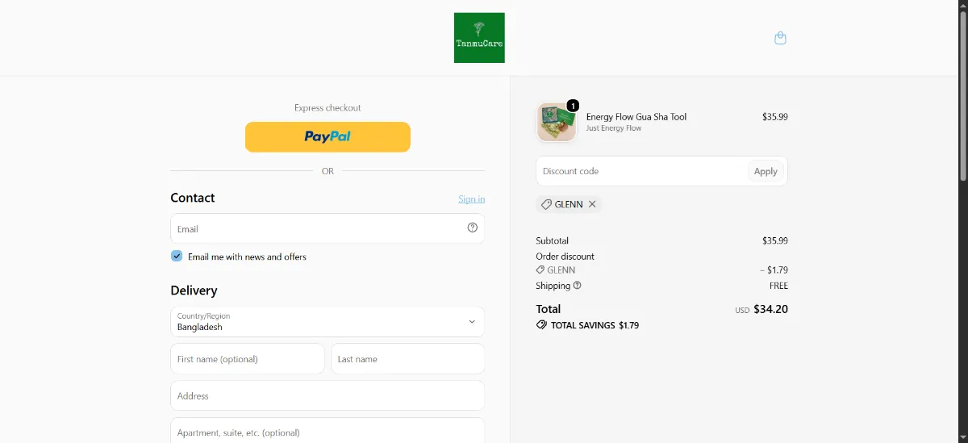Uncheck Email me with news and offers
This screenshot has height=443, width=968.
click(177, 256)
